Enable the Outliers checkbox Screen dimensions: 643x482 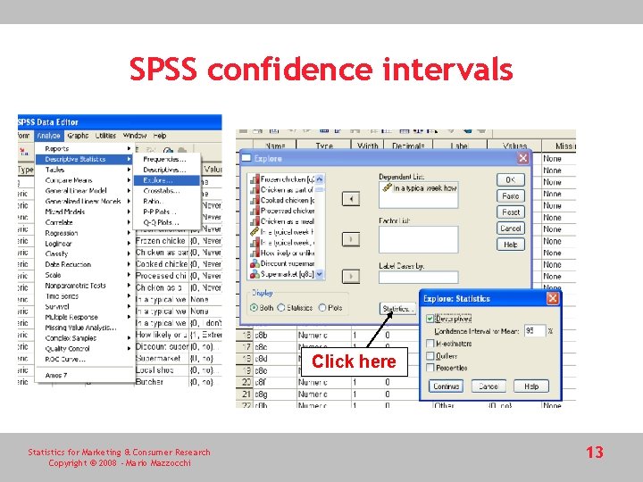coord(430,356)
